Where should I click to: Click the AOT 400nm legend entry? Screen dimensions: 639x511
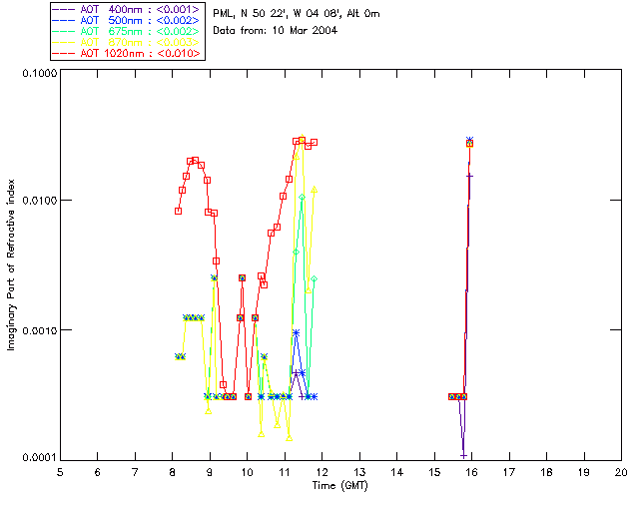click(127, 9)
